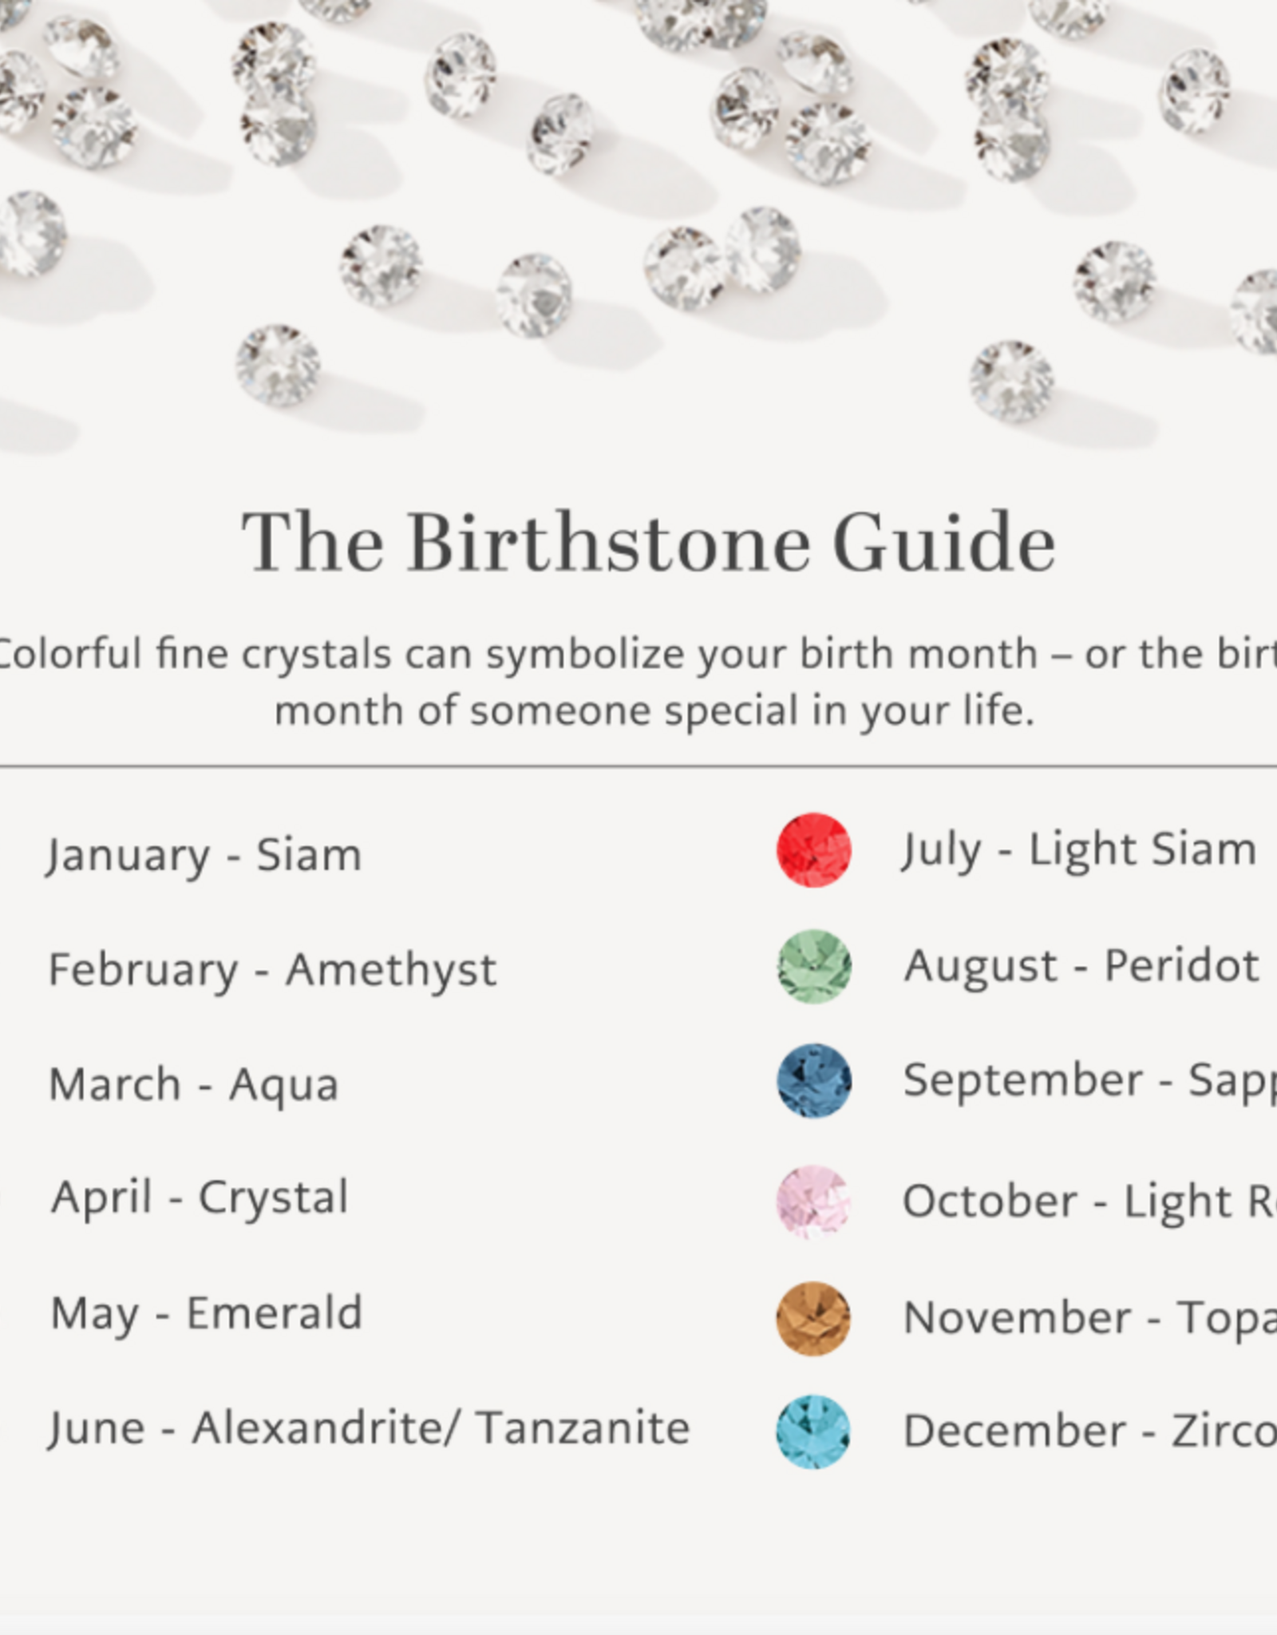This screenshot has height=1635, width=1277.
Task: Choose the pink Light Rose crystal
Action: [813, 1202]
